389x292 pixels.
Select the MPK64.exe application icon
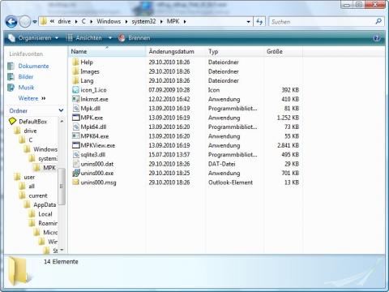coord(75,136)
